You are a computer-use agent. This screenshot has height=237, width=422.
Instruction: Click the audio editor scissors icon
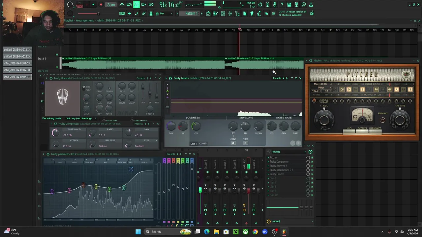pos(267,5)
